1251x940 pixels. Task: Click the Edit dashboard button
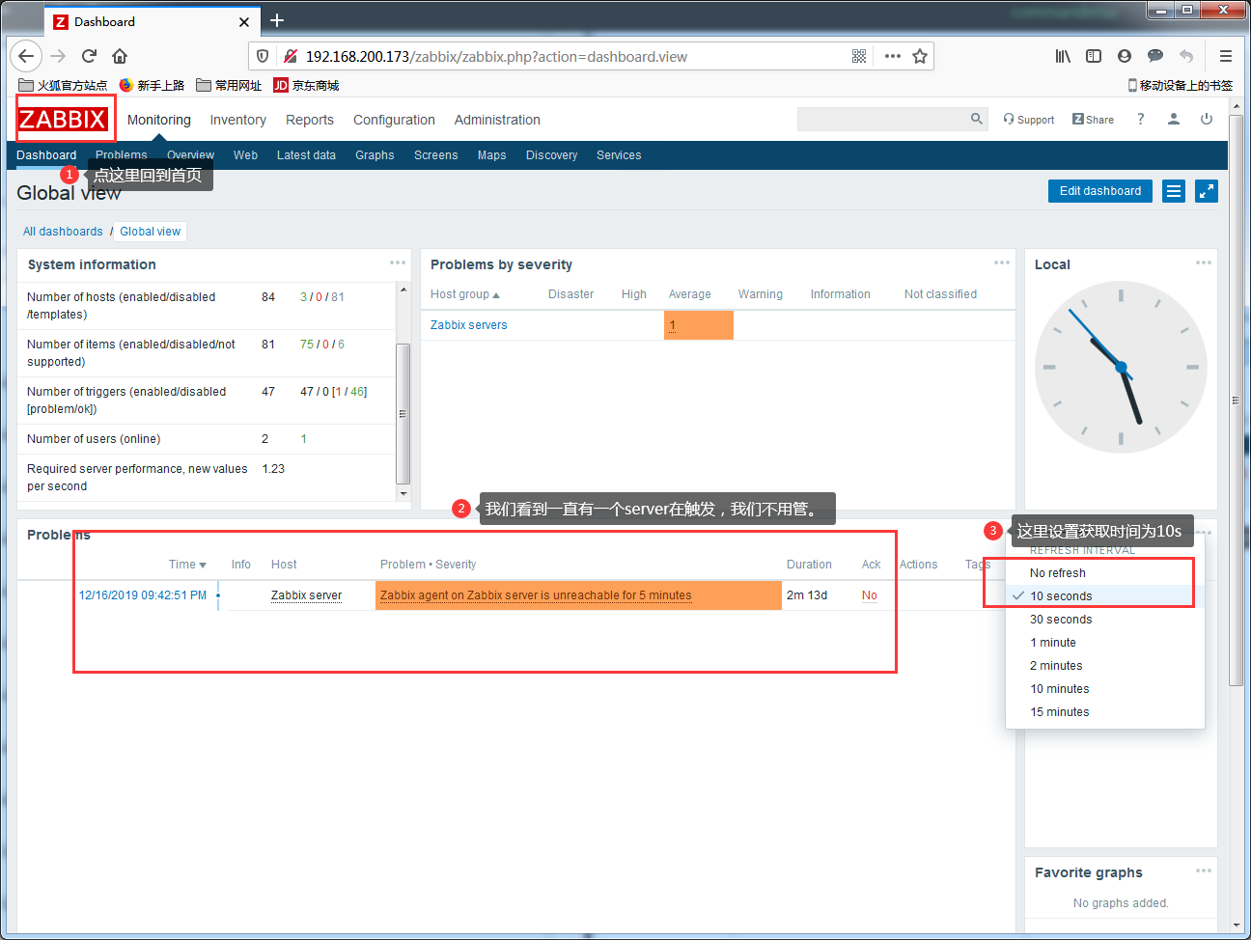[1100, 191]
